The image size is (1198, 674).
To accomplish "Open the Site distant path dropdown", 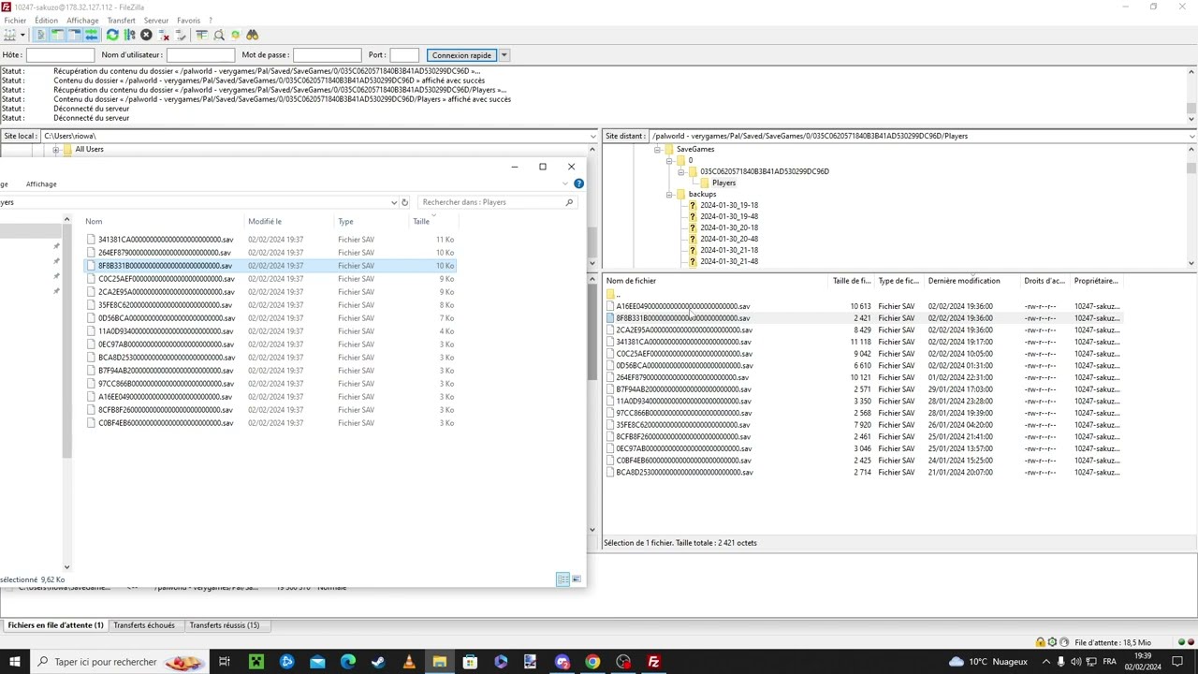I will [x=1191, y=137].
